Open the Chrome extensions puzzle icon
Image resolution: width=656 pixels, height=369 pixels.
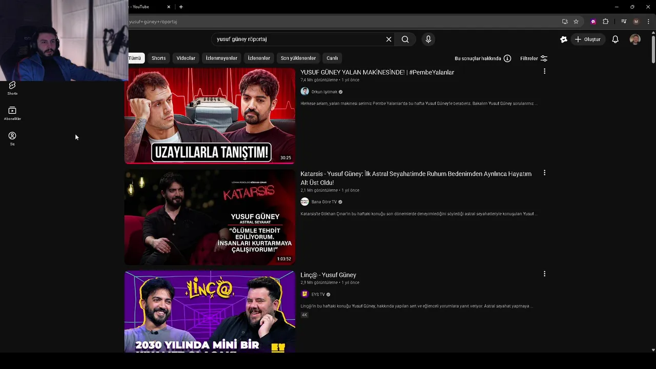606,22
